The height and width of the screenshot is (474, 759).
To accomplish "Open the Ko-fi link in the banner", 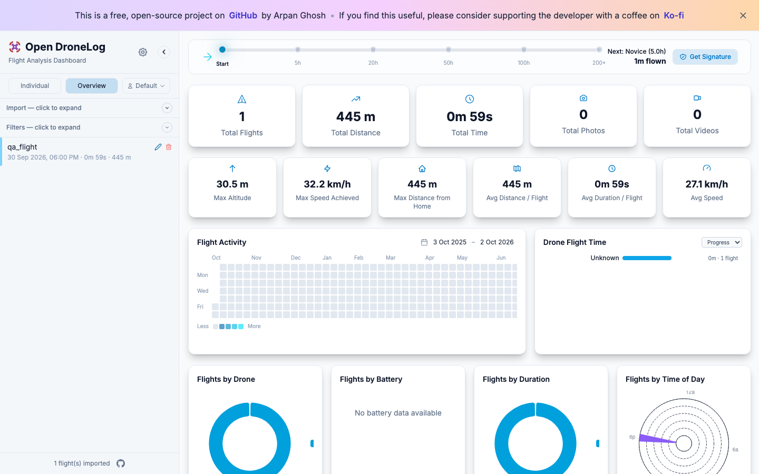I will point(674,15).
